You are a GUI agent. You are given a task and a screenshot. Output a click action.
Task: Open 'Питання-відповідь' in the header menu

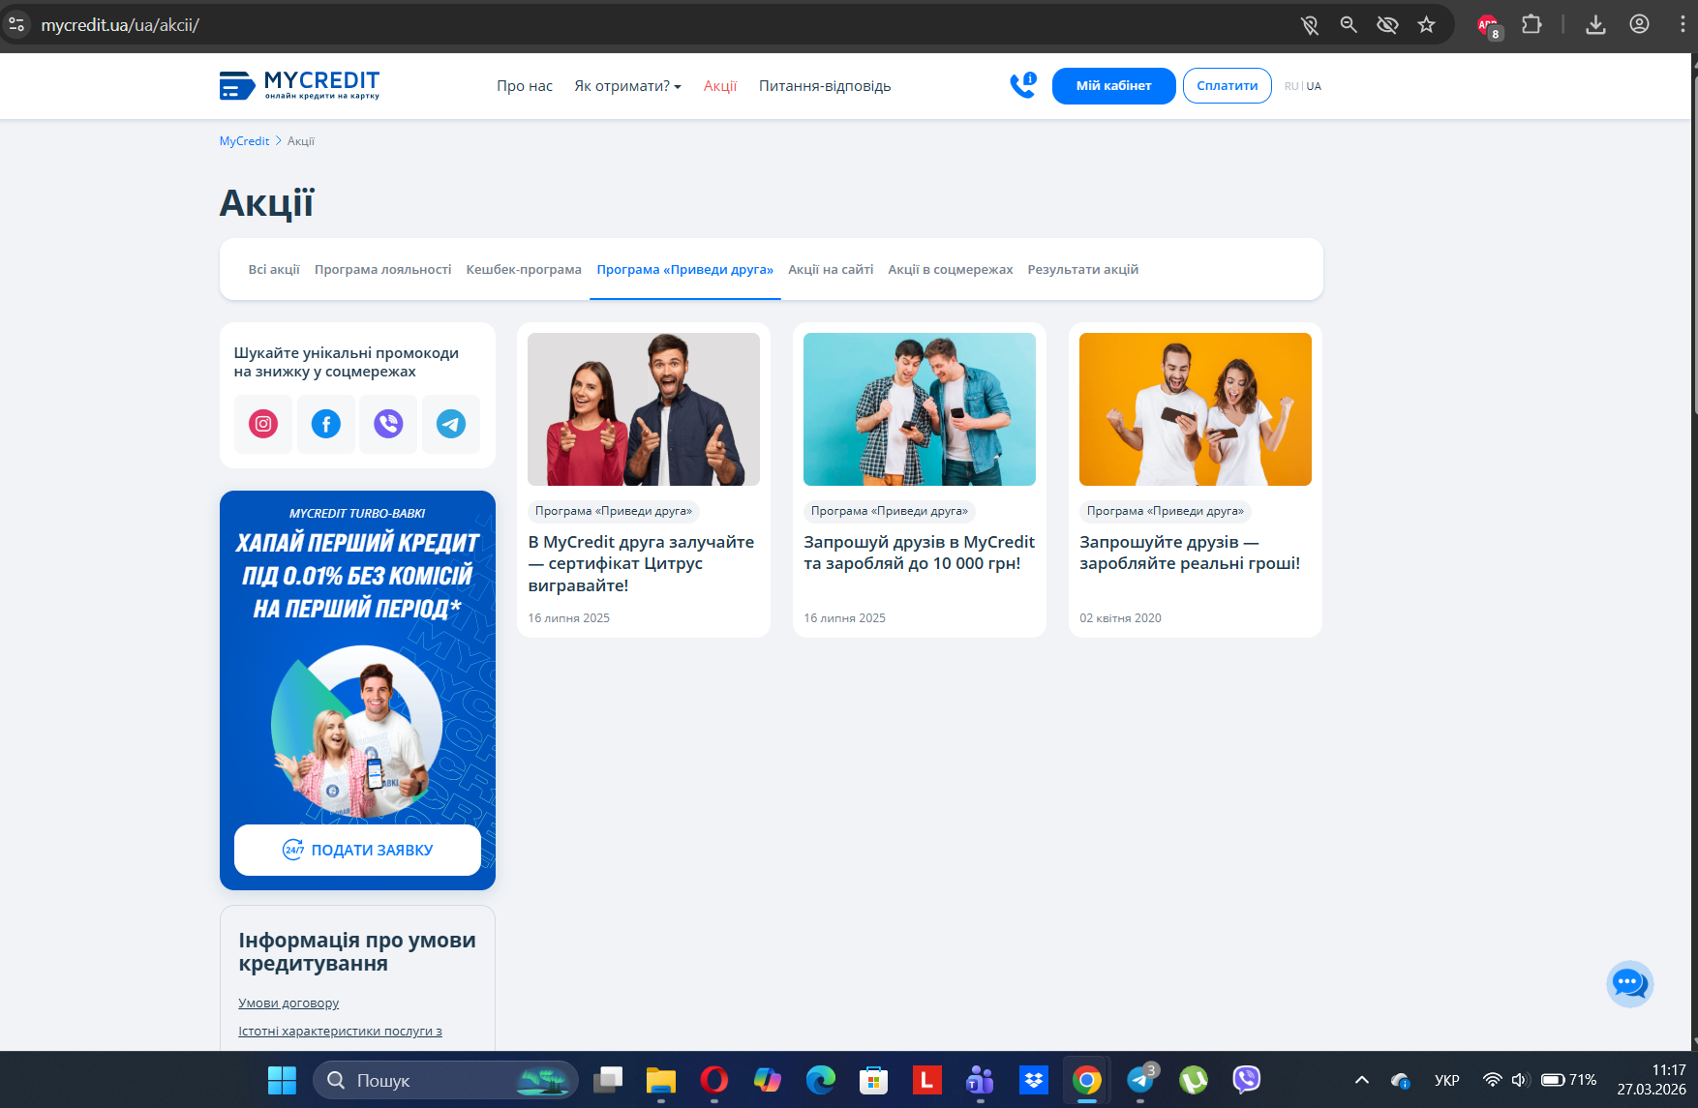pos(825,86)
